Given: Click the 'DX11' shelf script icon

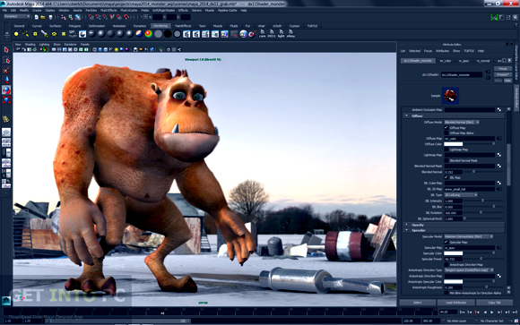Looking at the screenshot, I should click(272, 34).
